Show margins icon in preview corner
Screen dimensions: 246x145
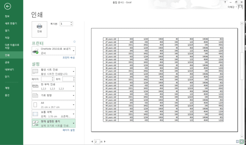point(237,141)
